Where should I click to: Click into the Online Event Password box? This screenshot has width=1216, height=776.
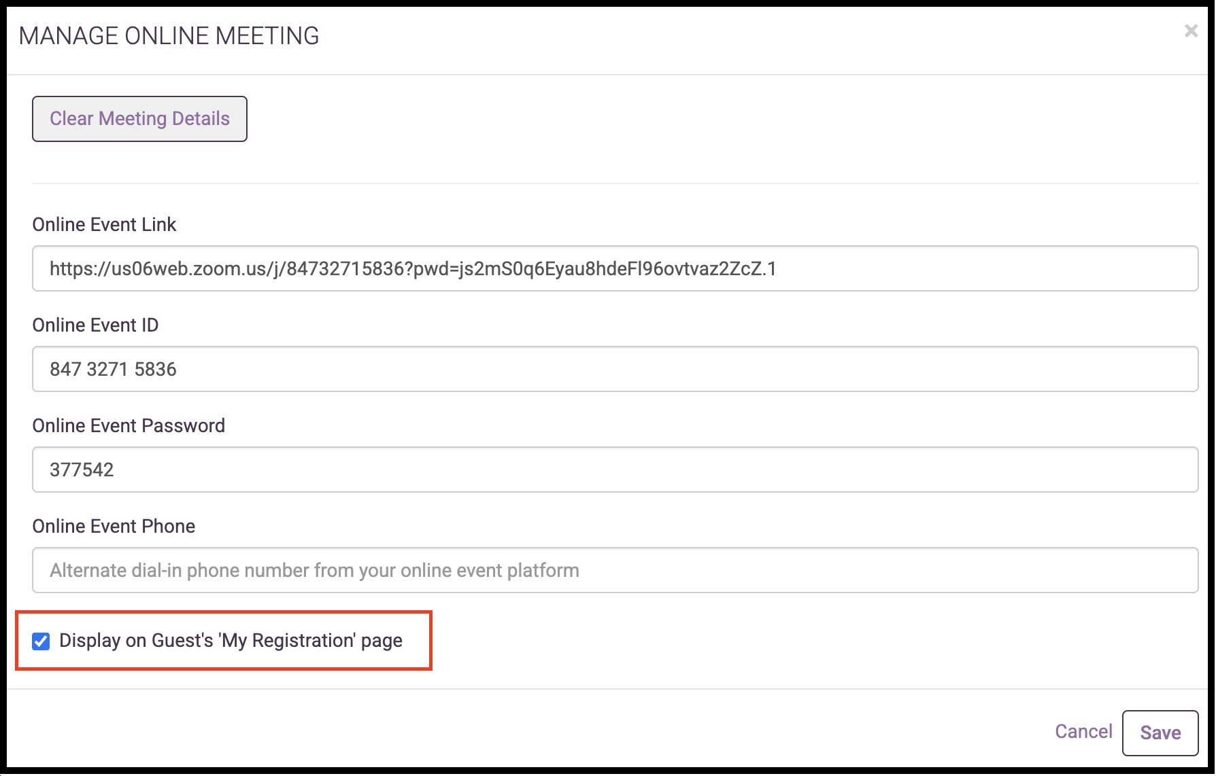(x=615, y=470)
